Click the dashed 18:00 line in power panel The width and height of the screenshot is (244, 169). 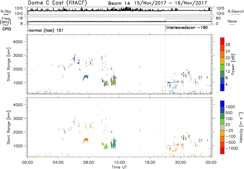coord(165,64)
